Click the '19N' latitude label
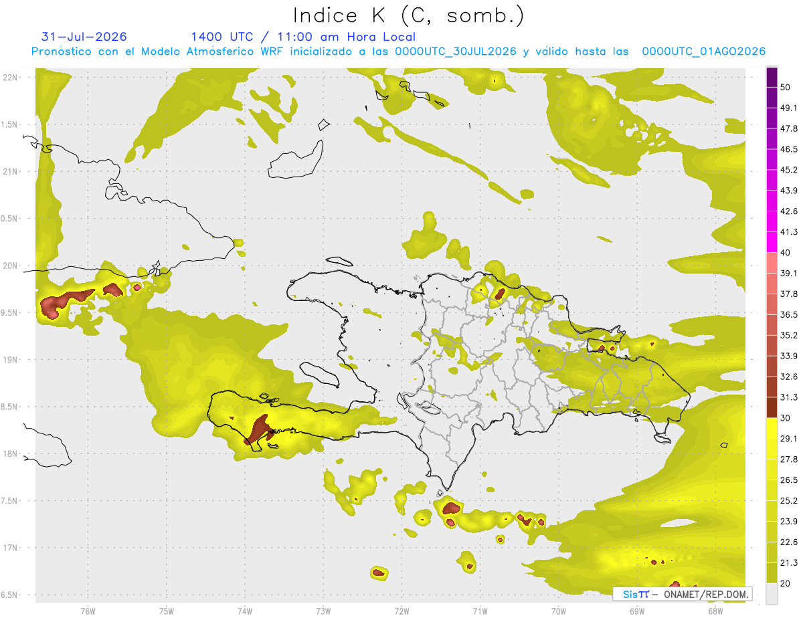803x620 pixels. [11, 360]
